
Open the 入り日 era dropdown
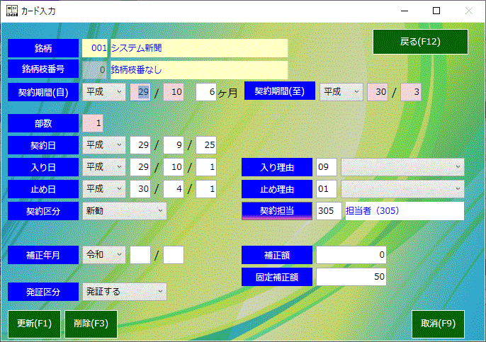click(104, 167)
